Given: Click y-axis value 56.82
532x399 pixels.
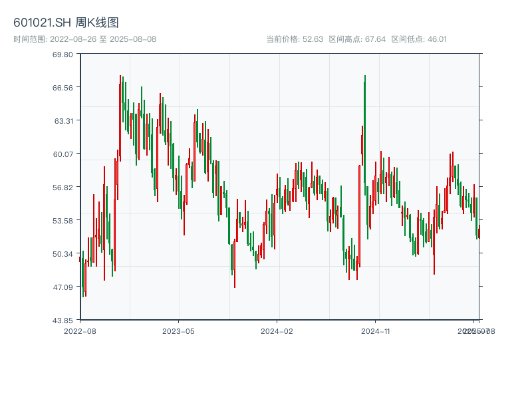Looking at the screenshot, I should coord(63,188).
